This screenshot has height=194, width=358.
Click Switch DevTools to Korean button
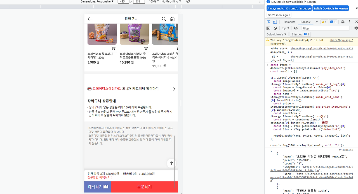tap(331, 8)
